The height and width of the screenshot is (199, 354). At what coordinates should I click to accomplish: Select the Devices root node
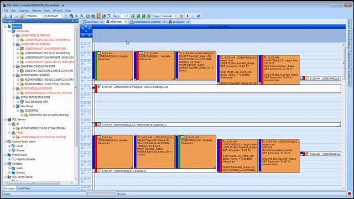(x=17, y=27)
